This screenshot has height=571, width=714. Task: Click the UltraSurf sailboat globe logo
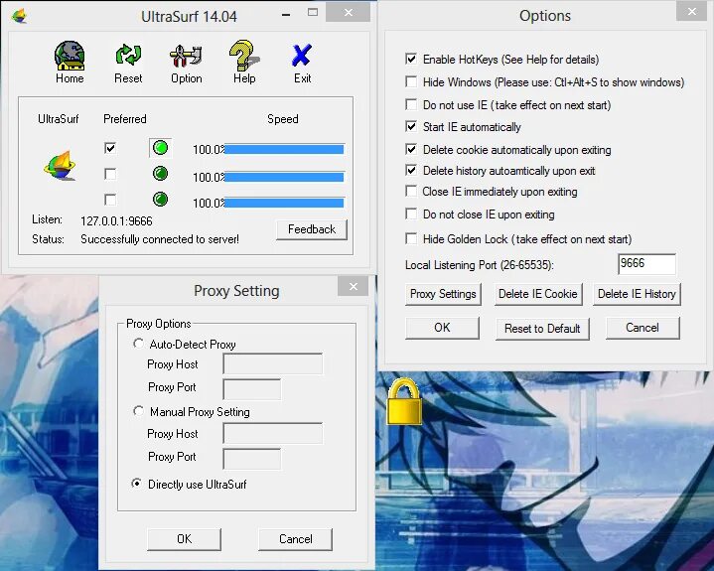[61, 166]
